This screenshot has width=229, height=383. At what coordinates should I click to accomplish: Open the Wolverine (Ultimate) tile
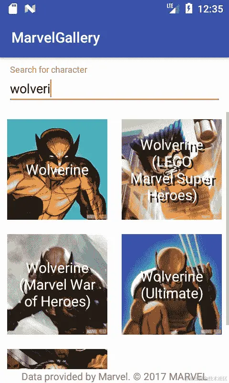coord(172,284)
